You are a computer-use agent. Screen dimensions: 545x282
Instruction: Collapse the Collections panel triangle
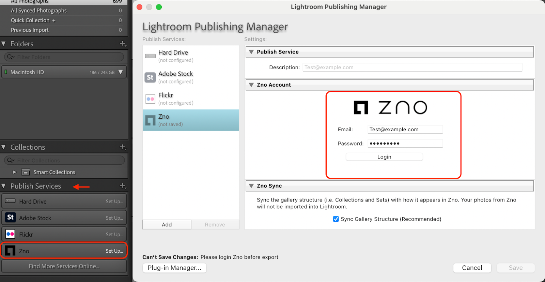point(4,147)
